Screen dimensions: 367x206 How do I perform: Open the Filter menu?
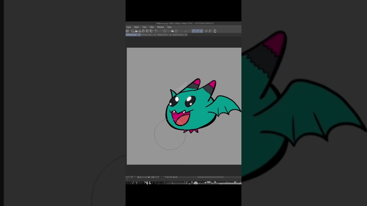coord(152,27)
